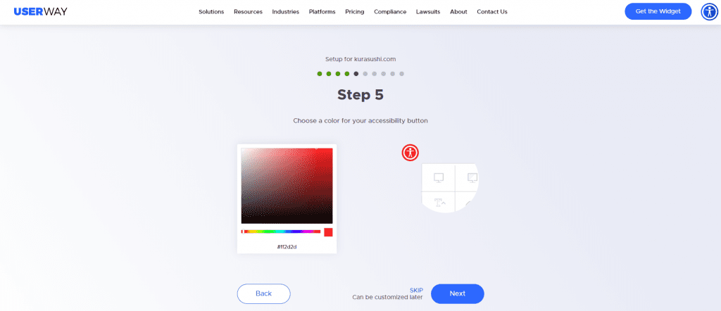Click the 'Setup for kurasushi.com' text

[360, 59]
